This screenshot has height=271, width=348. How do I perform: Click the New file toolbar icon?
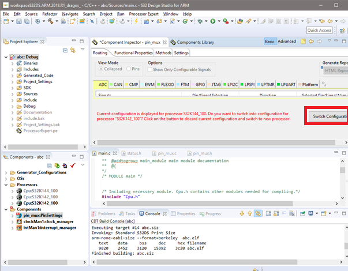point(6,21)
